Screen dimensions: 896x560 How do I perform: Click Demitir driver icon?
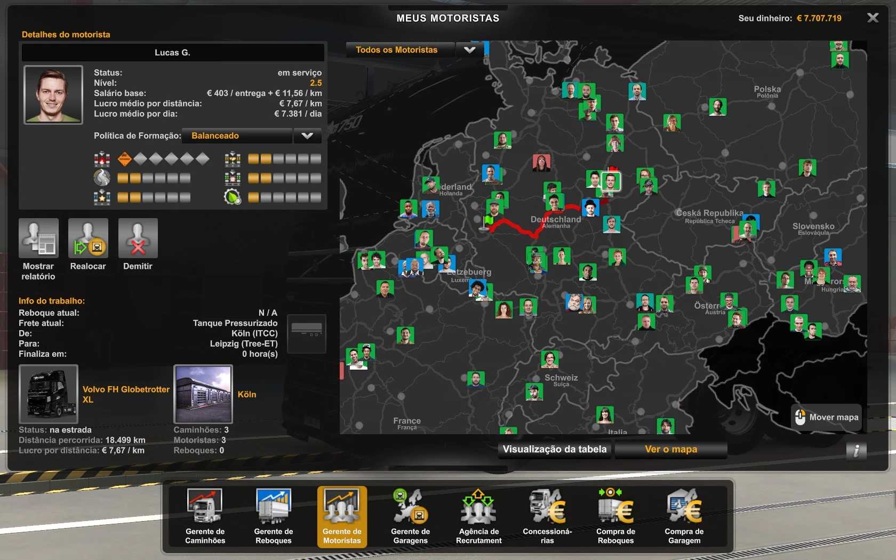[138, 238]
